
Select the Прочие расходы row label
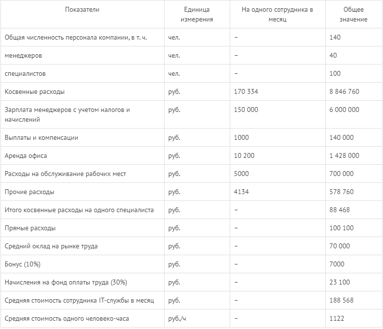pyautogui.click(x=29, y=192)
